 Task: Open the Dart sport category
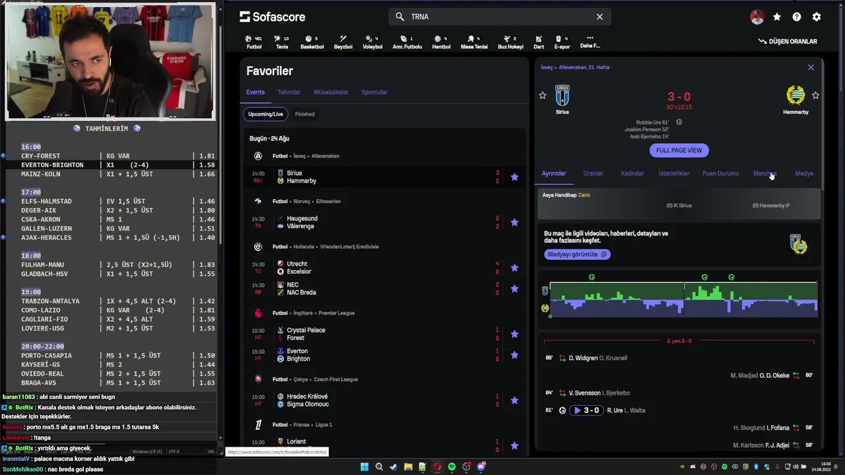pos(539,42)
